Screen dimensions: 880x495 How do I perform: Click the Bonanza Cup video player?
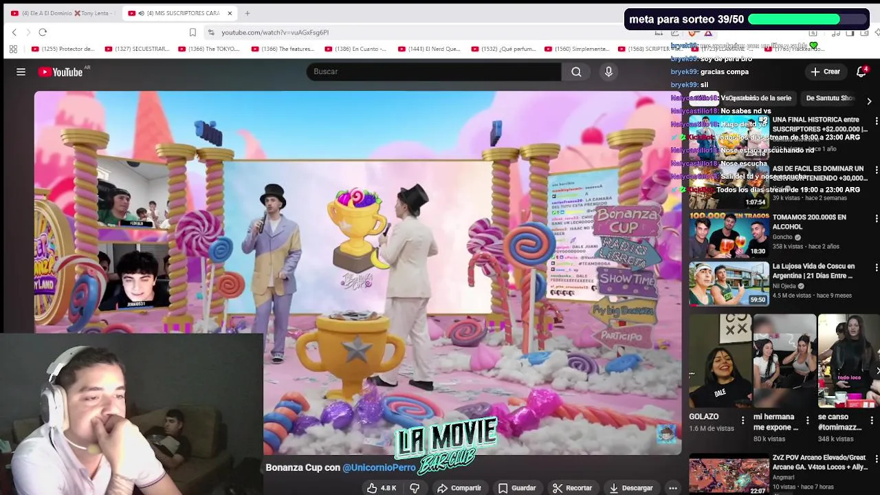357,272
